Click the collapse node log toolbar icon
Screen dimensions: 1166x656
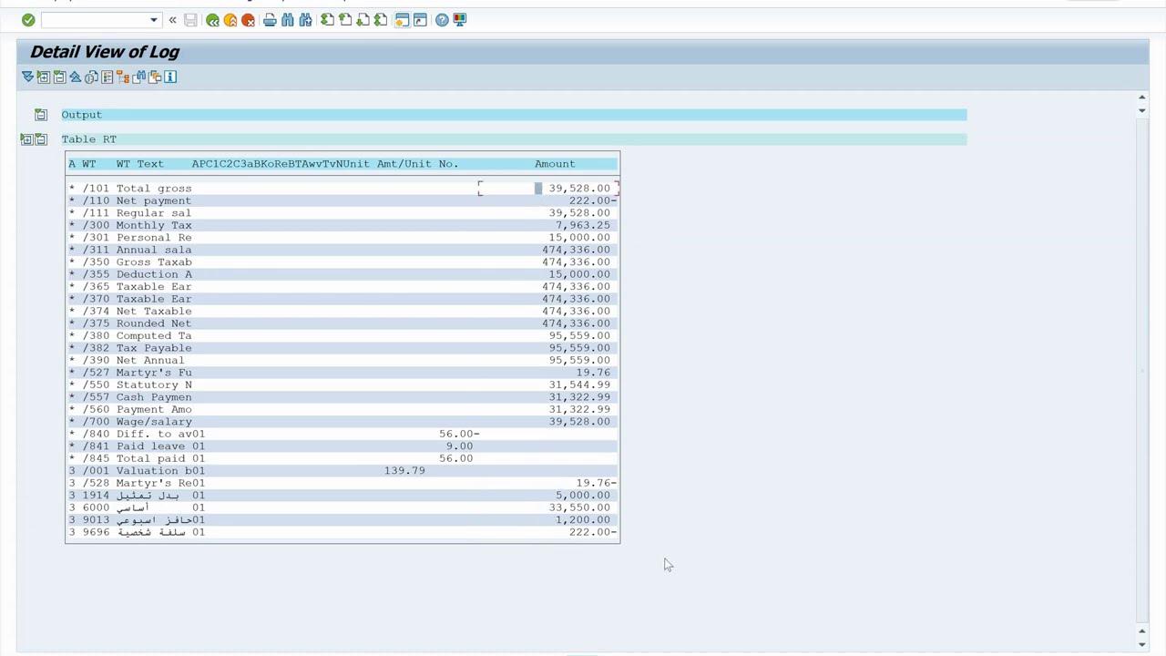pyautogui.click(x=59, y=77)
